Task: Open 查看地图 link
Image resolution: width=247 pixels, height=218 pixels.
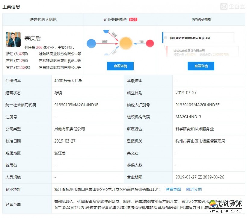Action: (x=173, y=189)
